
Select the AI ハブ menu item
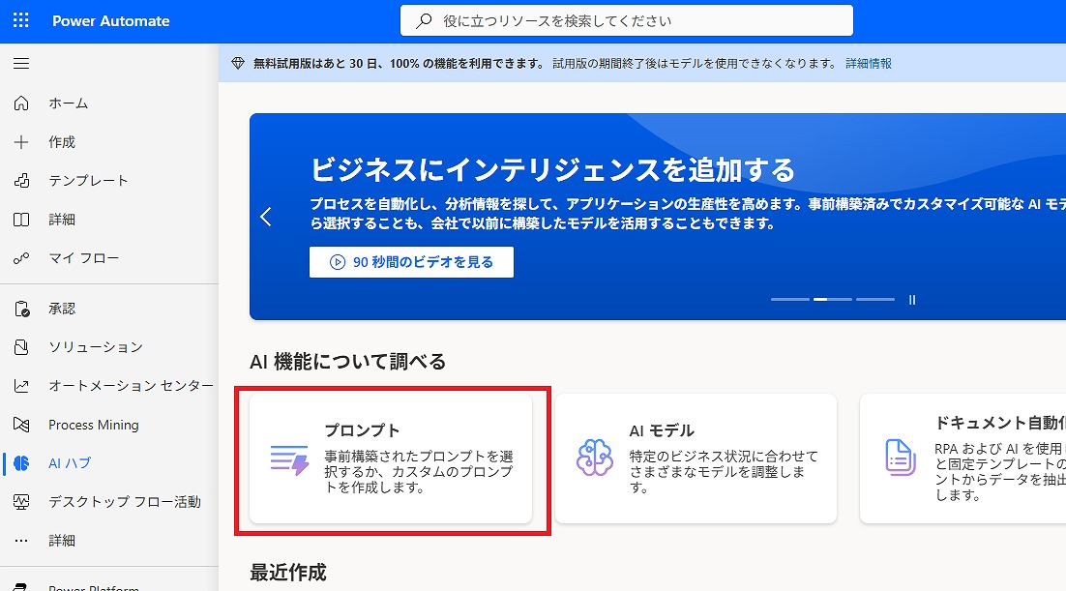tap(70, 463)
